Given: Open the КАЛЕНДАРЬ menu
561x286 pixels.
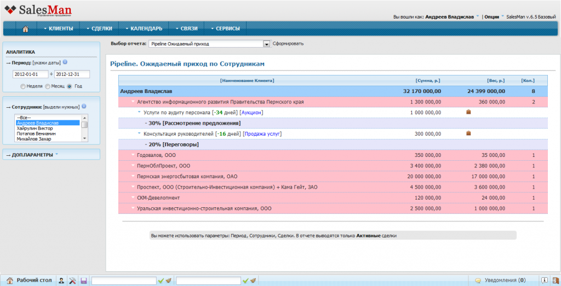Looking at the screenshot, I should pyautogui.click(x=144, y=28).
